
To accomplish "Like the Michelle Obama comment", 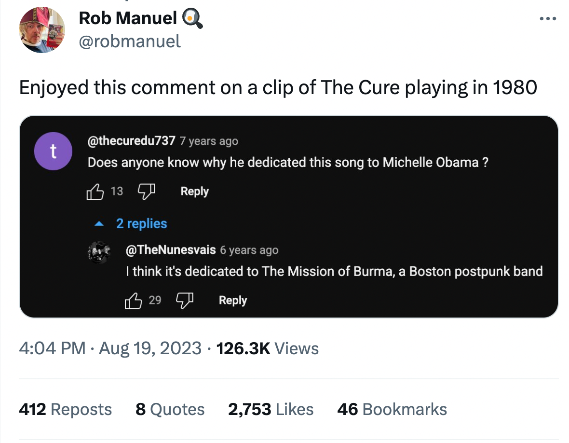I will tap(95, 192).
